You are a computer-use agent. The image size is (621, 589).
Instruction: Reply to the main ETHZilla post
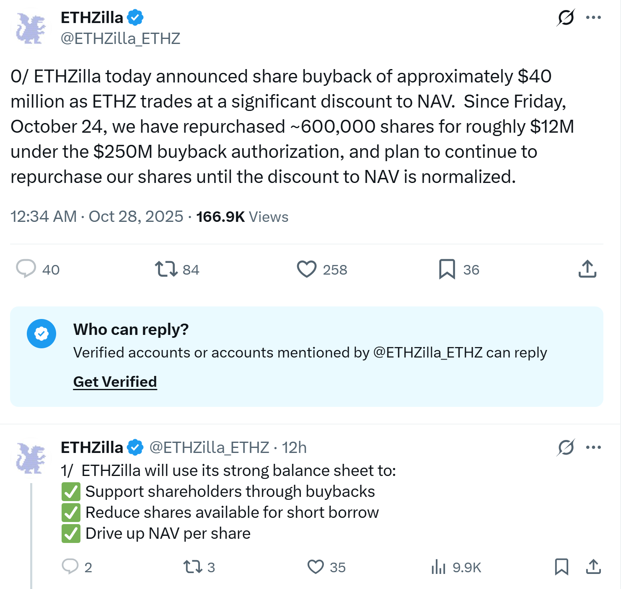click(x=26, y=269)
